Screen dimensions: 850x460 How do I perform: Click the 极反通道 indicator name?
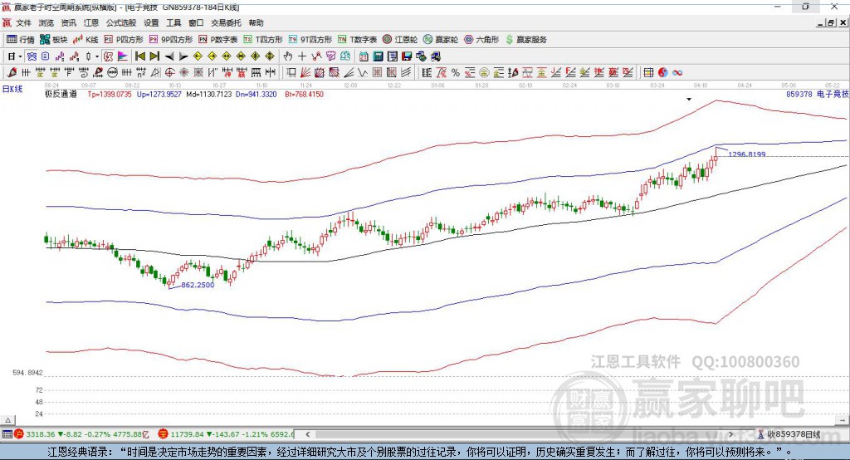coord(61,94)
